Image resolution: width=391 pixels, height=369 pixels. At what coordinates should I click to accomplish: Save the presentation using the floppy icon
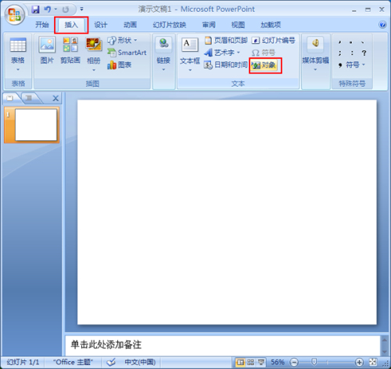(35, 9)
